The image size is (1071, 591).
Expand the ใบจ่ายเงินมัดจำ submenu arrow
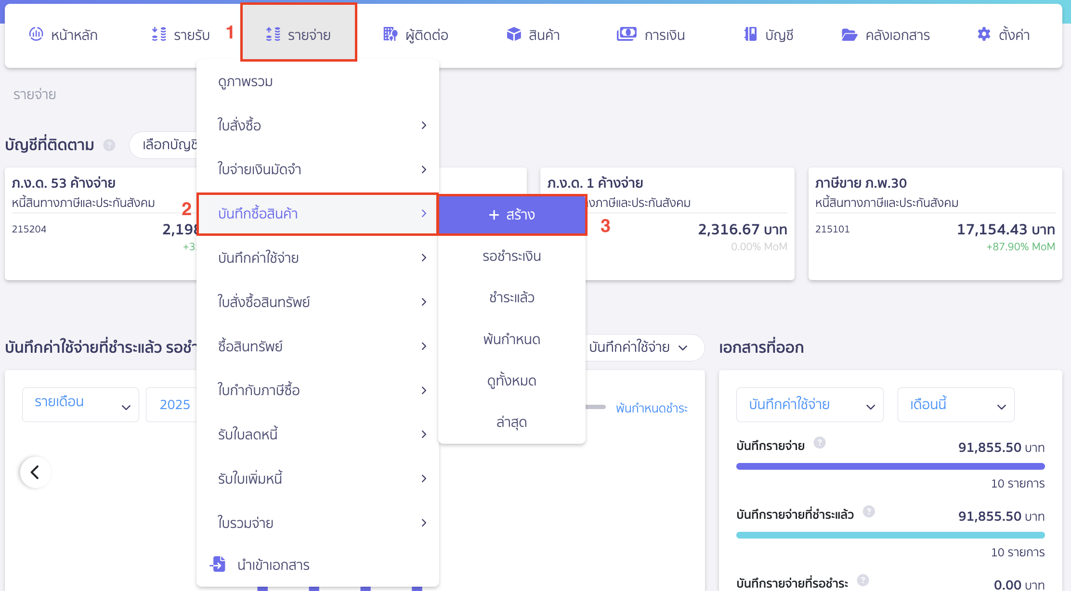pyautogui.click(x=424, y=169)
